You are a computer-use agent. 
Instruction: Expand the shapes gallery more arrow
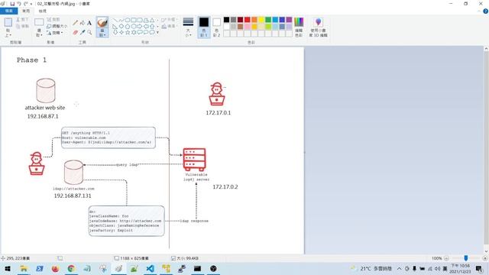[x=157, y=32]
